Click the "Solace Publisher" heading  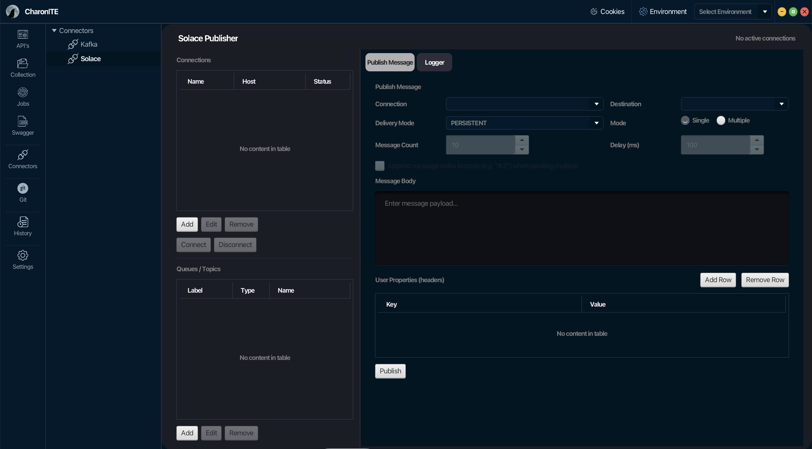point(208,38)
